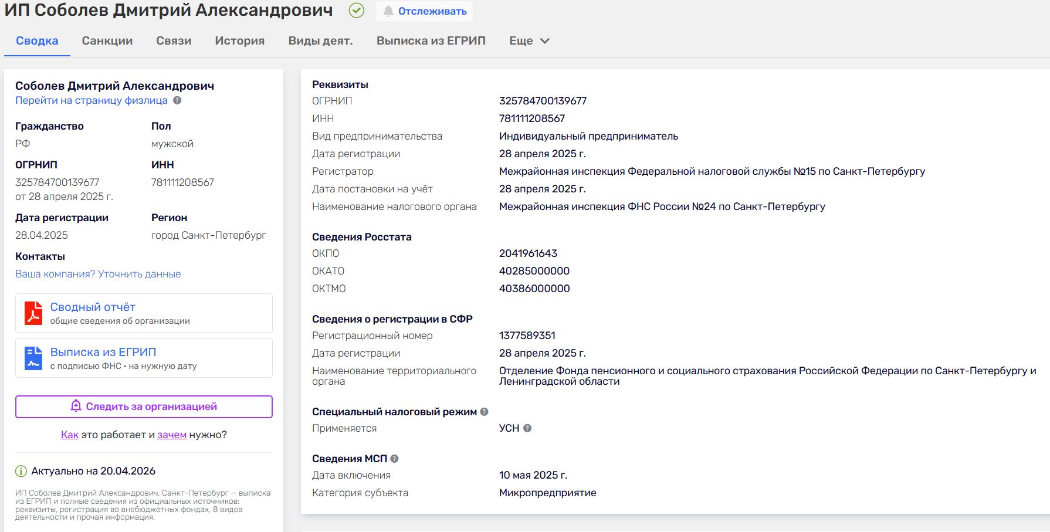Click the green verified checkmark icon
The image size is (1050, 532).
(x=356, y=11)
